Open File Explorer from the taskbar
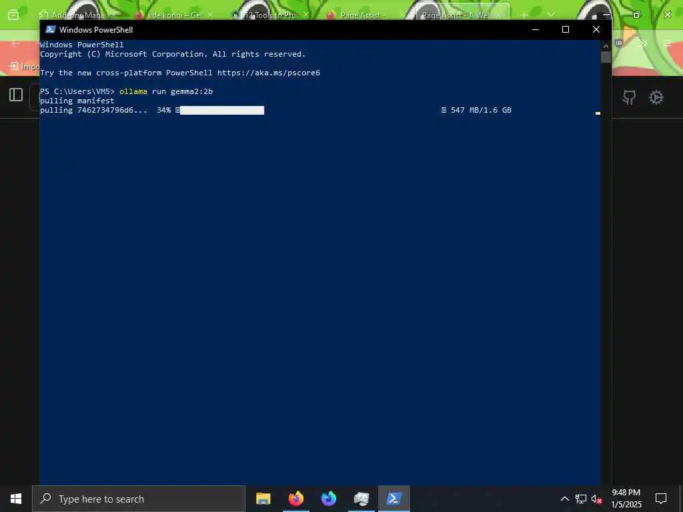Viewport: 683px width, 512px height. (263, 499)
